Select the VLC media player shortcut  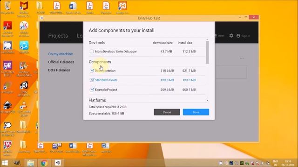click(24, 109)
